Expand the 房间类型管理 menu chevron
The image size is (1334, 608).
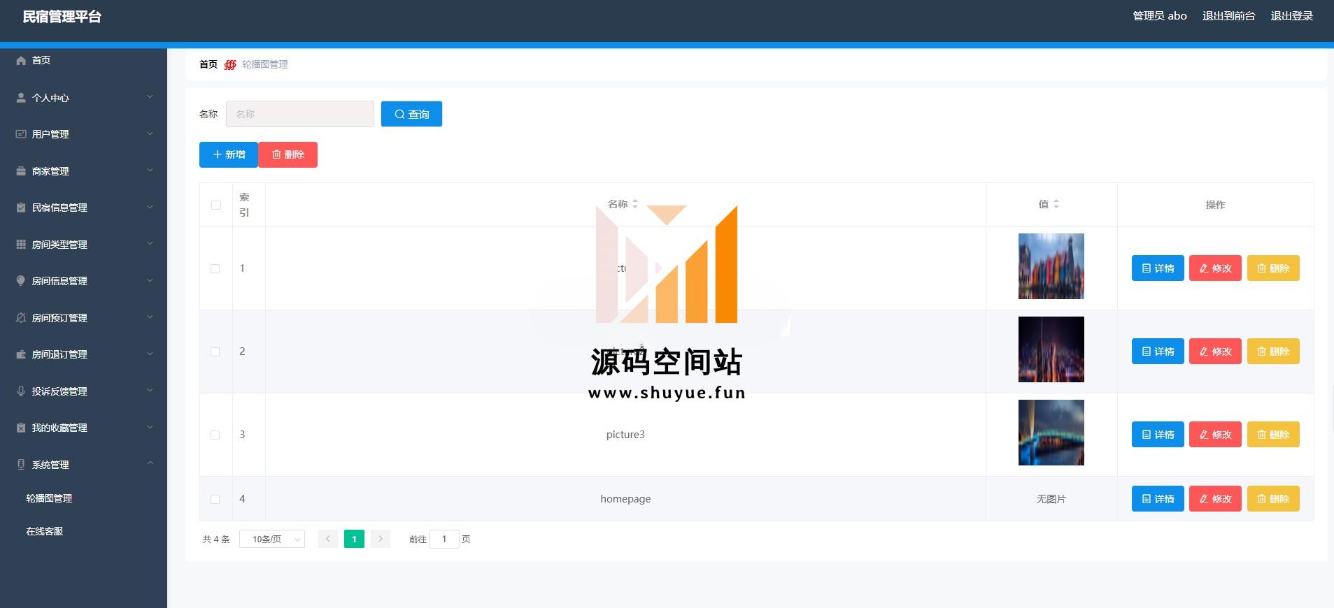tap(150, 244)
